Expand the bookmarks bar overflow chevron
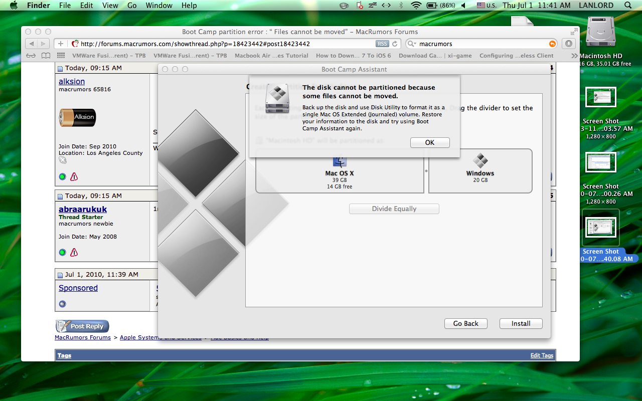 pos(574,56)
